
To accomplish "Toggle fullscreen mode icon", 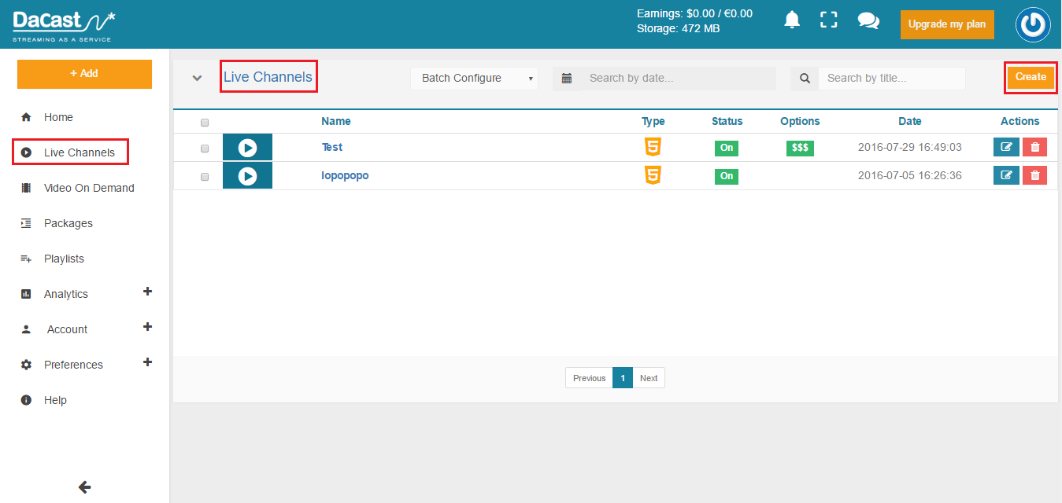I will coord(828,20).
